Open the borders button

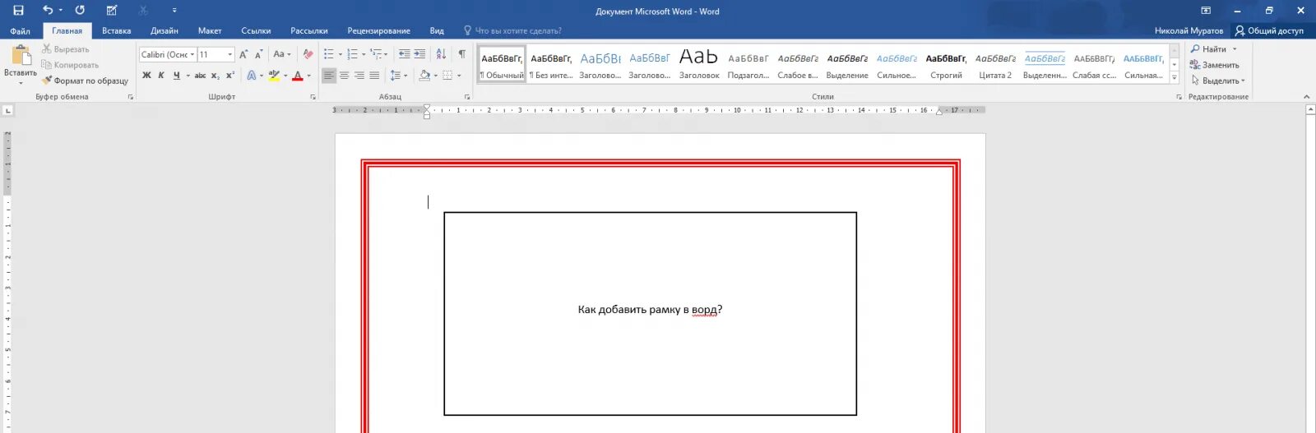[447, 76]
